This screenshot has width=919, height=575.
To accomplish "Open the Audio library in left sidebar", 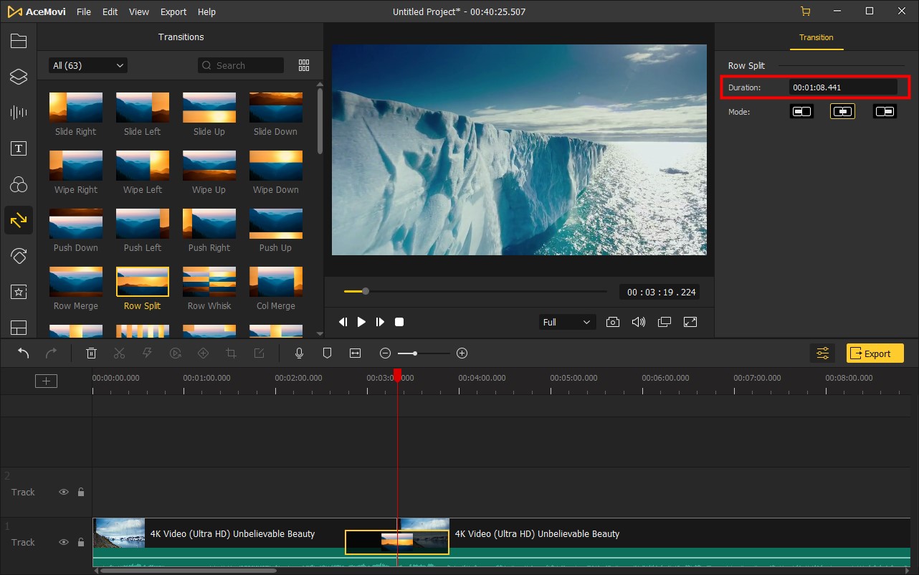I will pos(19,113).
